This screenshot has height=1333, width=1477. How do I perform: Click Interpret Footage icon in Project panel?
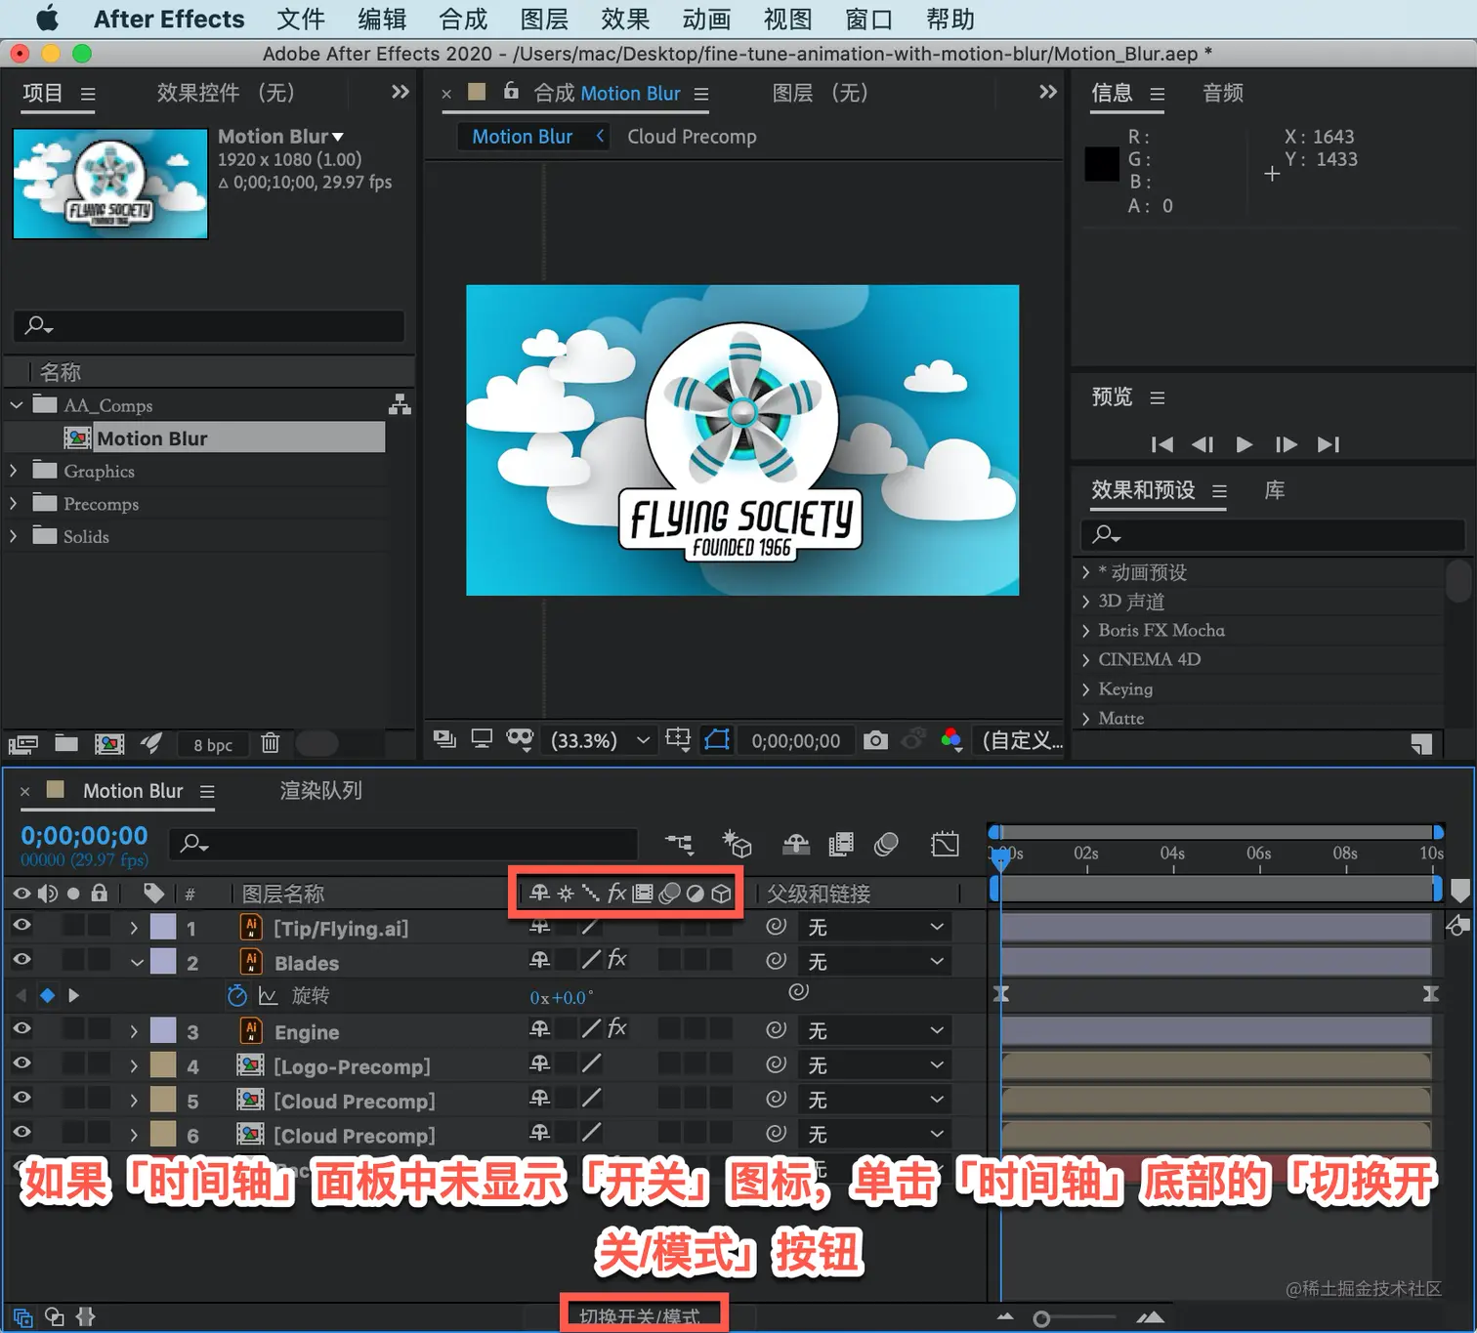pyautogui.click(x=22, y=744)
